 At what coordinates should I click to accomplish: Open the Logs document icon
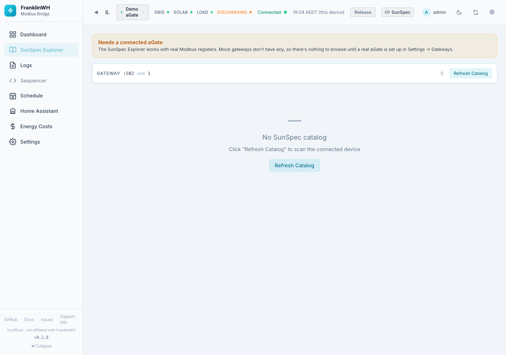[x=13, y=65]
